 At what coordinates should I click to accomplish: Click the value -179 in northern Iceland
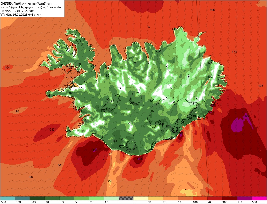[x=159, y=51]
